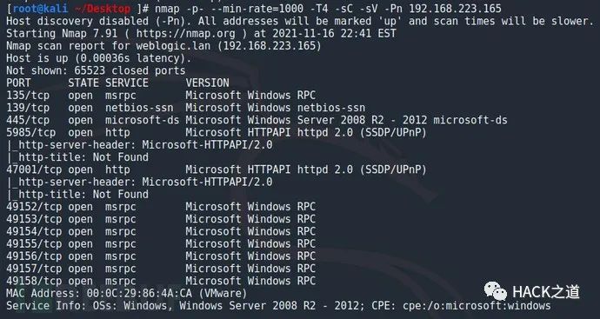Click the 49158/tcp msrpc row

tap(161, 281)
